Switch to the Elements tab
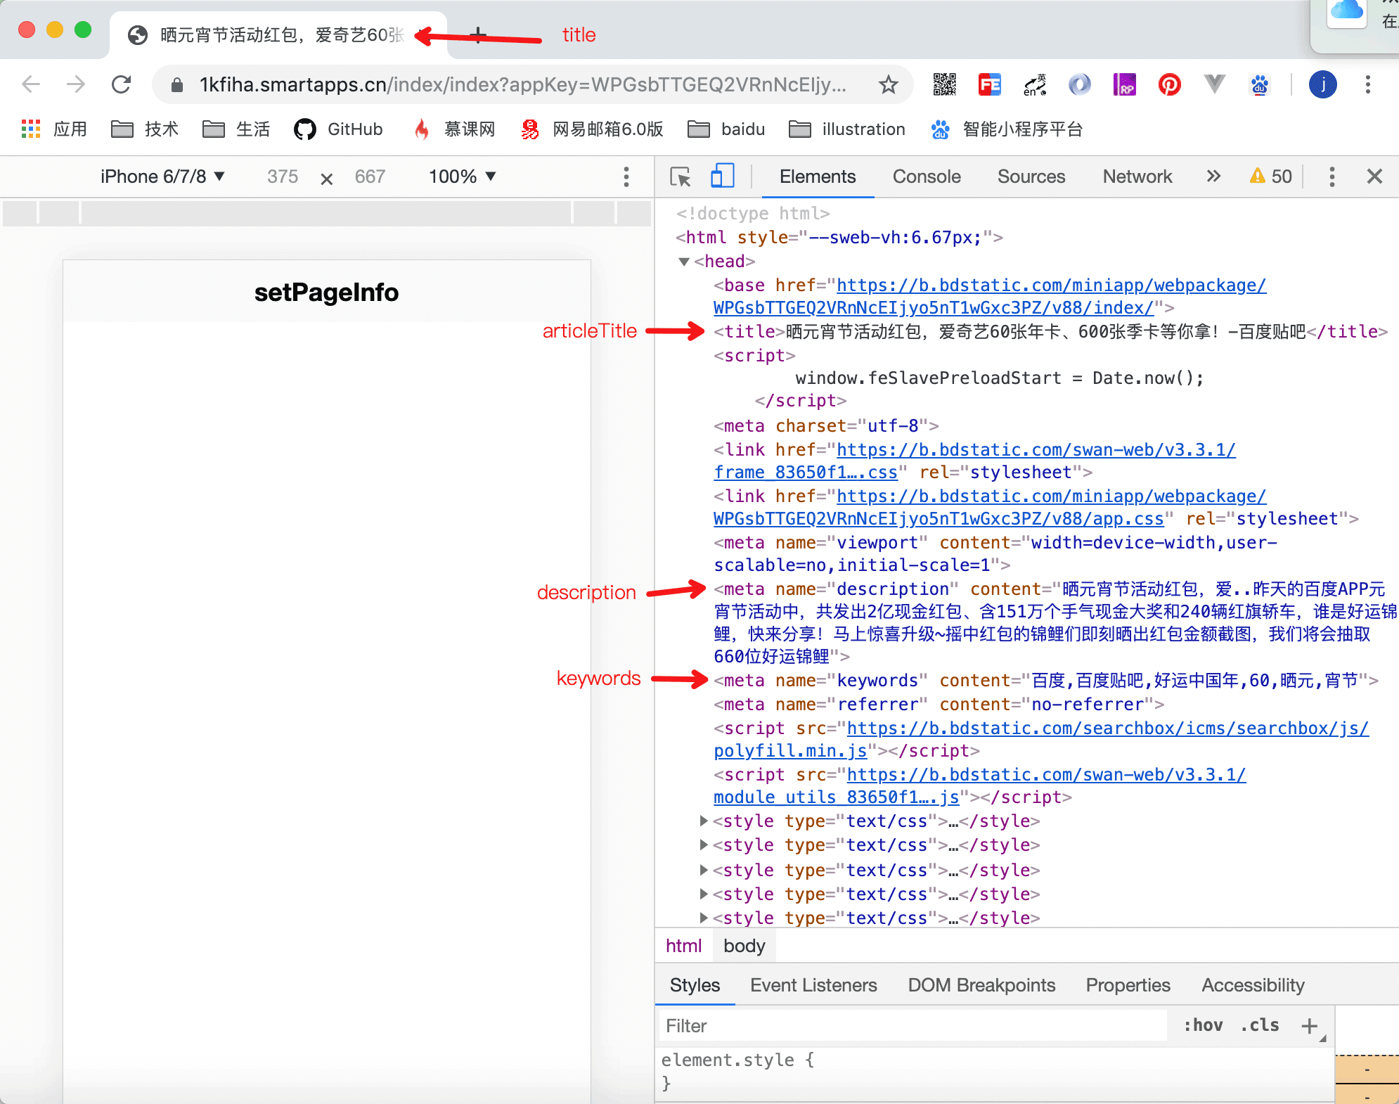This screenshot has height=1104, width=1399. tap(817, 176)
